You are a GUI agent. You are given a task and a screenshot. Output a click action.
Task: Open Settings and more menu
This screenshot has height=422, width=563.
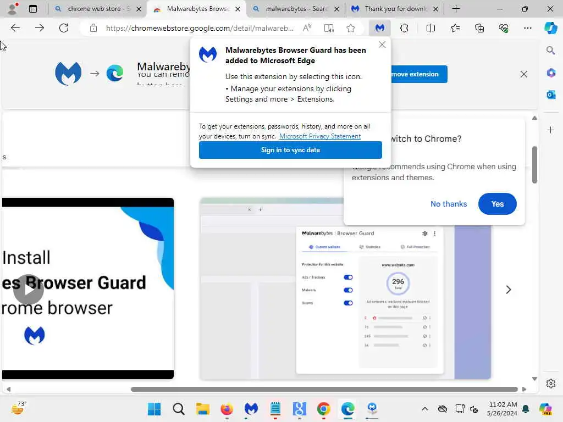point(527,28)
